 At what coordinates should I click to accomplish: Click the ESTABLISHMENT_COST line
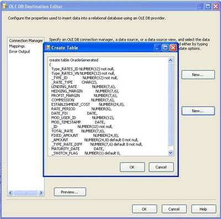tap(88, 104)
